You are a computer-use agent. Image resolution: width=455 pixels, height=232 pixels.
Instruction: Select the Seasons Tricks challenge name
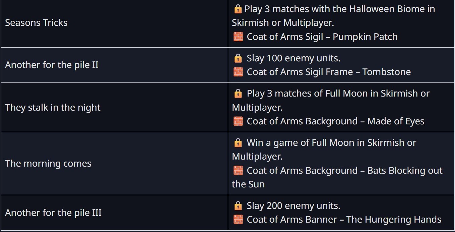36,23
